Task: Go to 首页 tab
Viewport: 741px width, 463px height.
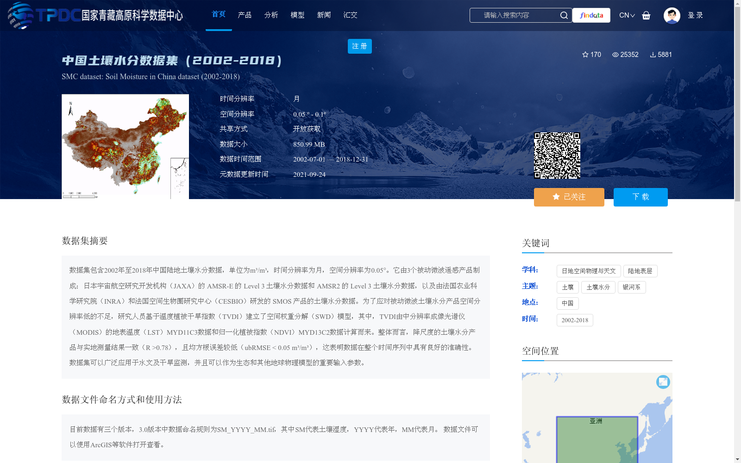Action: point(219,15)
